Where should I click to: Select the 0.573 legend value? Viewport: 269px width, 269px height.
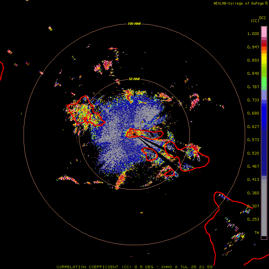253,140
